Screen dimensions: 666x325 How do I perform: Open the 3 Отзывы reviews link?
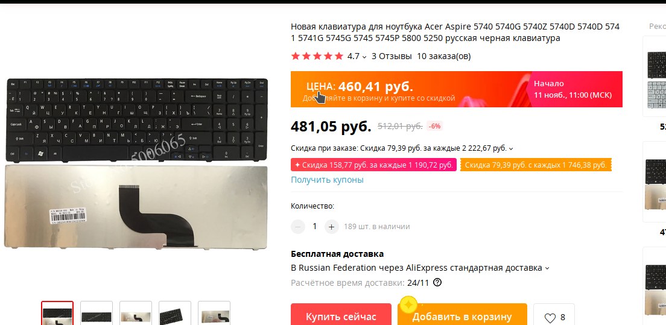pyautogui.click(x=392, y=56)
